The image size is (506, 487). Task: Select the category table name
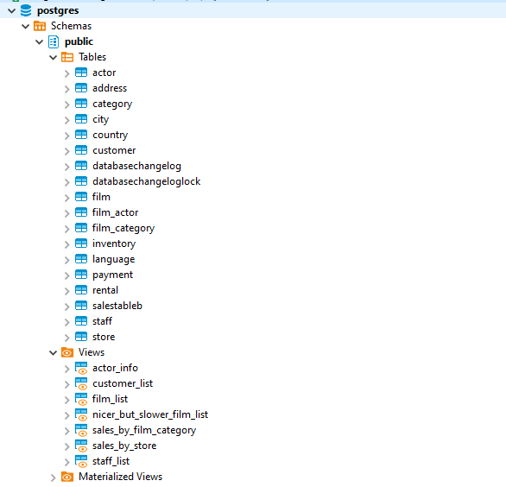[112, 104]
